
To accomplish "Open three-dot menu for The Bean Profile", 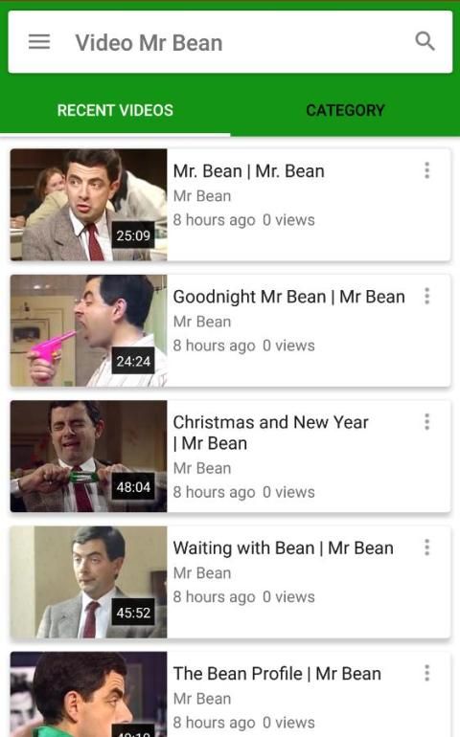I will [x=427, y=673].
